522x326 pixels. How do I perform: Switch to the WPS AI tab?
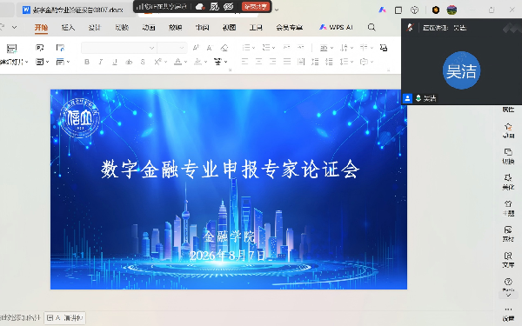coord(336,27)
